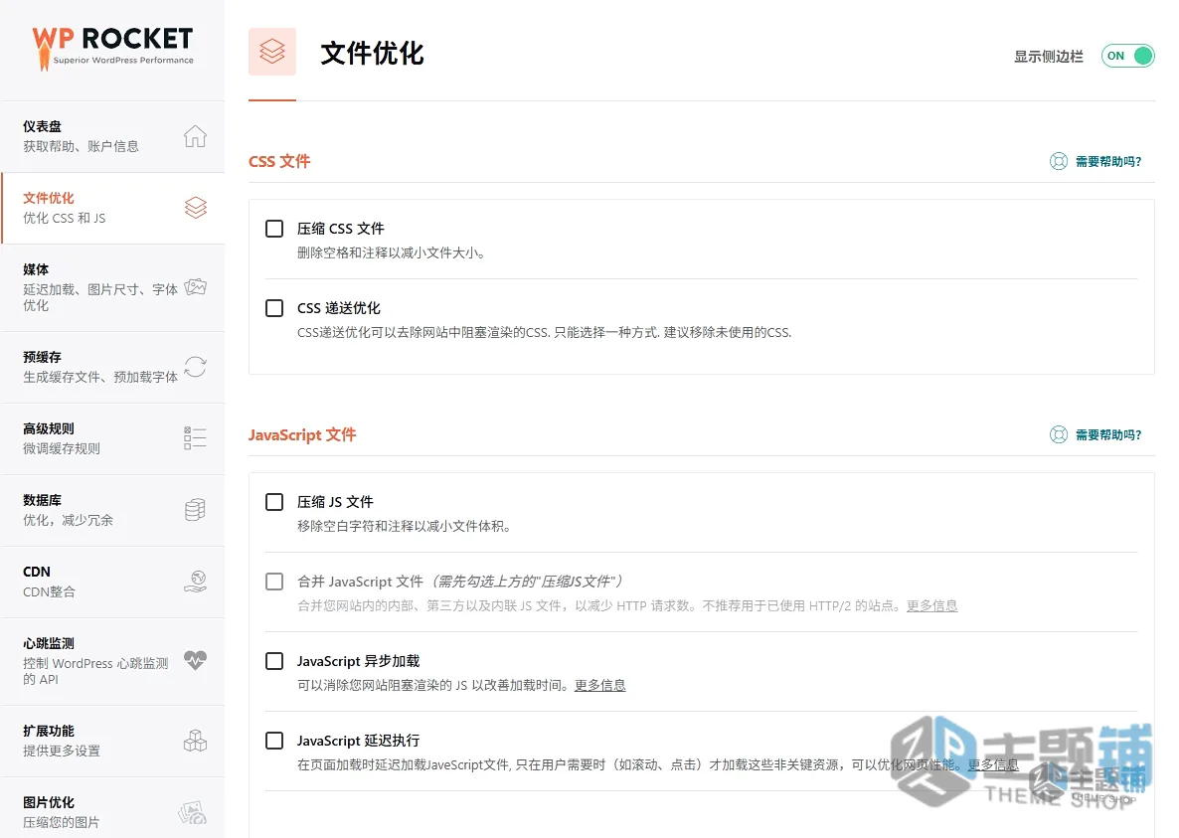1179x838 pixels.
Task: Click the WP Rocket logo
Action: point(112,48)
